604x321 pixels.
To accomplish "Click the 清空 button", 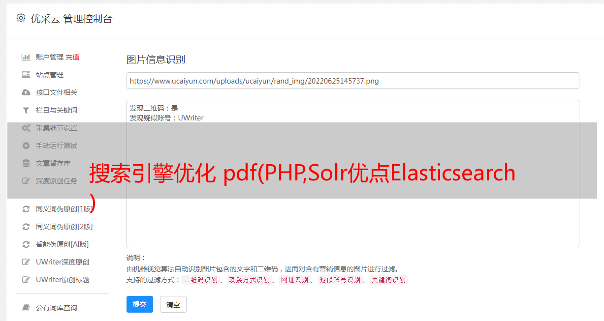I will point(173,304).
